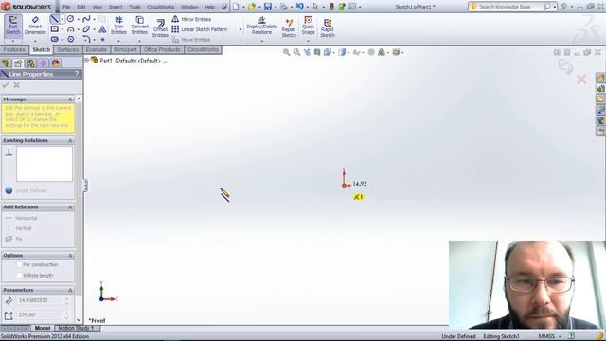Click the Search Knowledge Base field
Image resolution: width=606 pixels, height=341 pixels.
point(512,7)
